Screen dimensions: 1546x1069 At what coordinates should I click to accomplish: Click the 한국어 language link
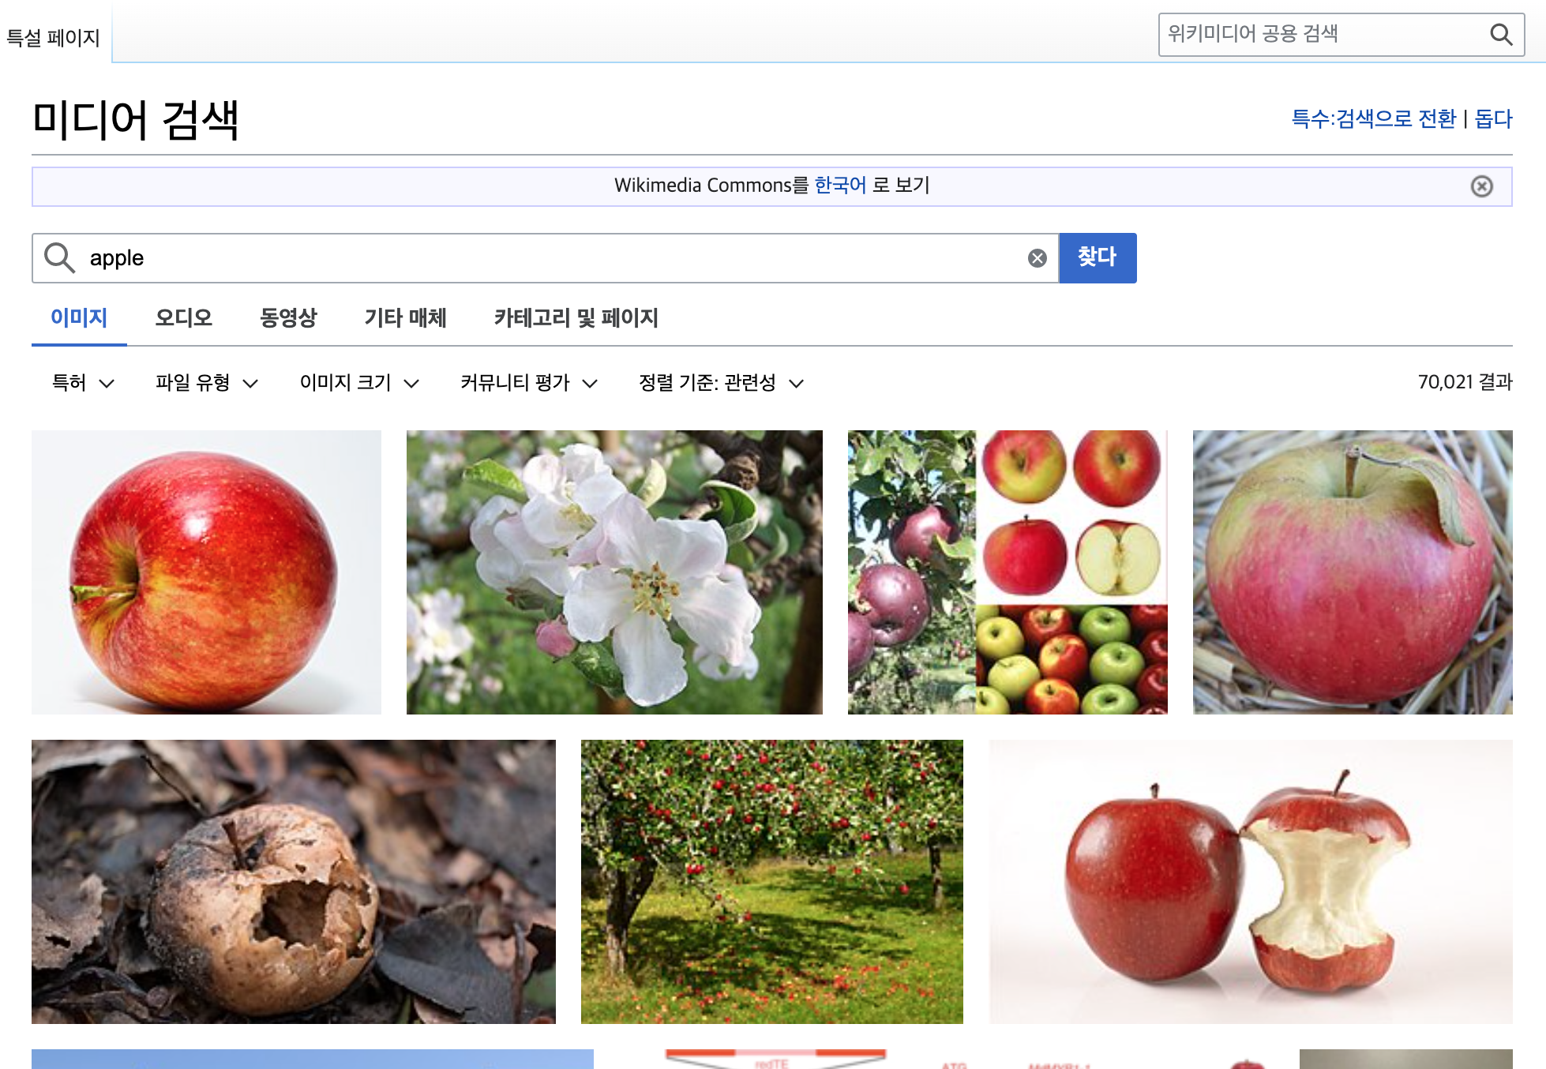click(x=840, y=186)
